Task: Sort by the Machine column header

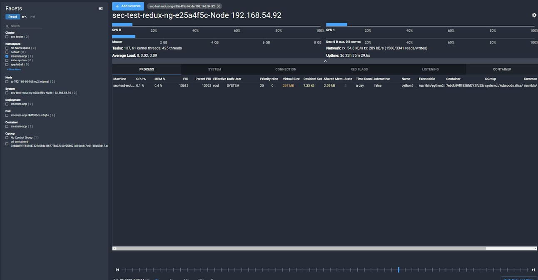Action: 120,79
